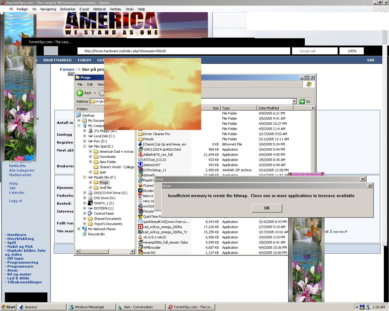This screenshot has width=389, height=311.
Task: Expand the My Documents tree node
Action: coord(79,121)
